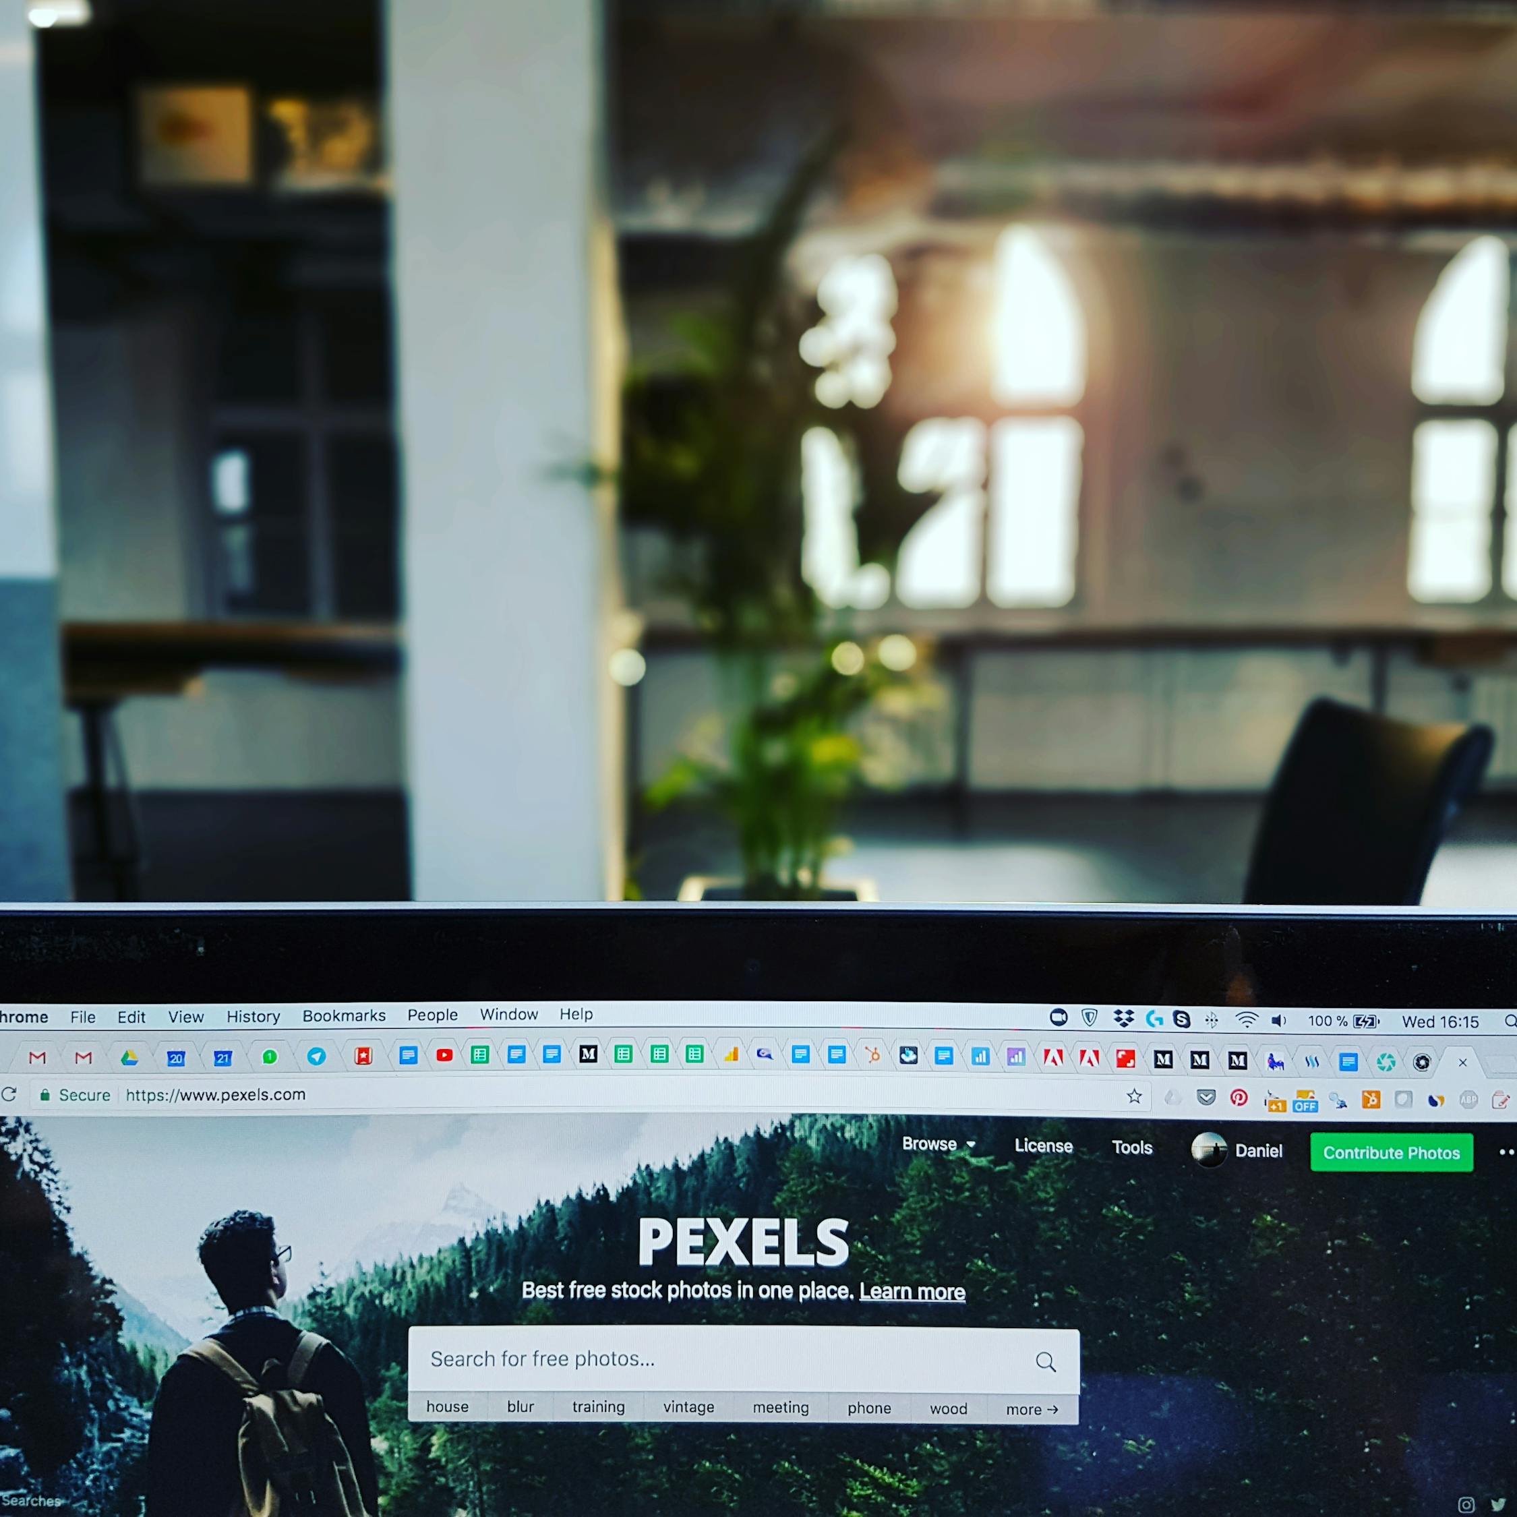Click the bookmark star icon in address bar
The height and width of the screenshot is (1517, 1517).
1132,1098
